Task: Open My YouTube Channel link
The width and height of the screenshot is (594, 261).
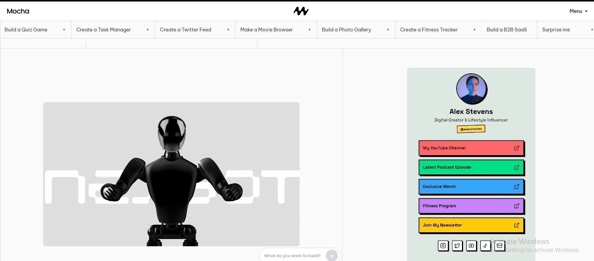Action: click(471, 148)
